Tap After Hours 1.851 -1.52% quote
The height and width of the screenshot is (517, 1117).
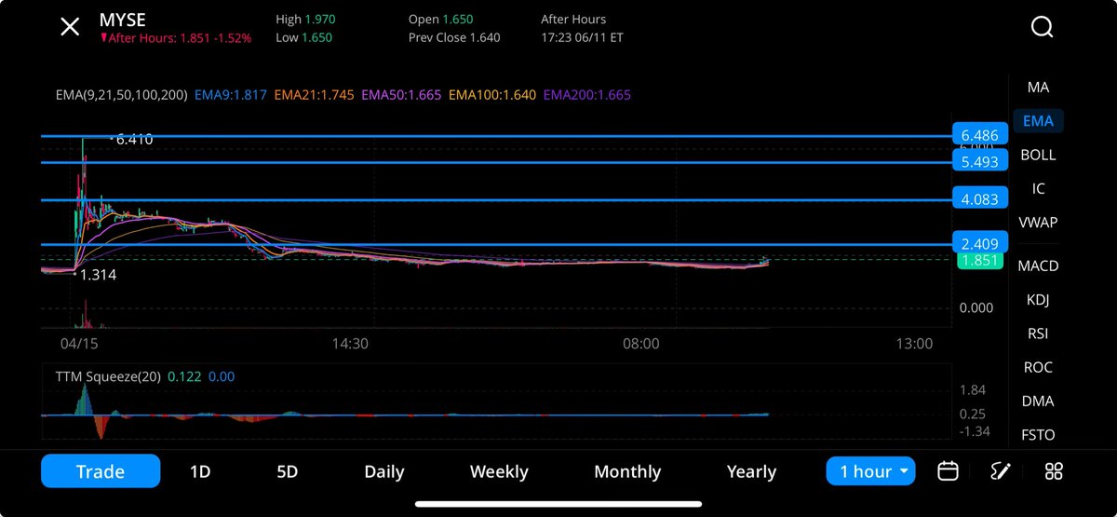pyautogui.click(x=176, y=39)
